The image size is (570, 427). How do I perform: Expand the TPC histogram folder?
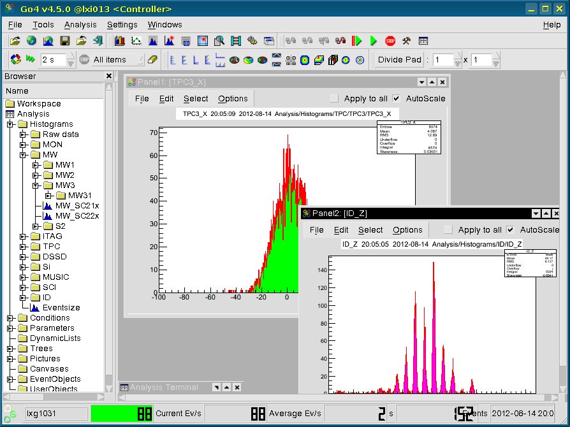click(x=23, y=247)
